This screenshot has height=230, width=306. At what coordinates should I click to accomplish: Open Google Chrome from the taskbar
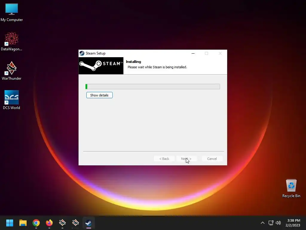coord(36,223)
